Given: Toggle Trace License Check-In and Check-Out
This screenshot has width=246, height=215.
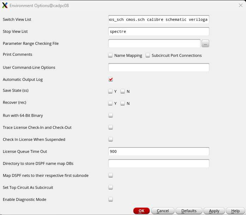Looking at the screenshot, I should pos(110,127).
